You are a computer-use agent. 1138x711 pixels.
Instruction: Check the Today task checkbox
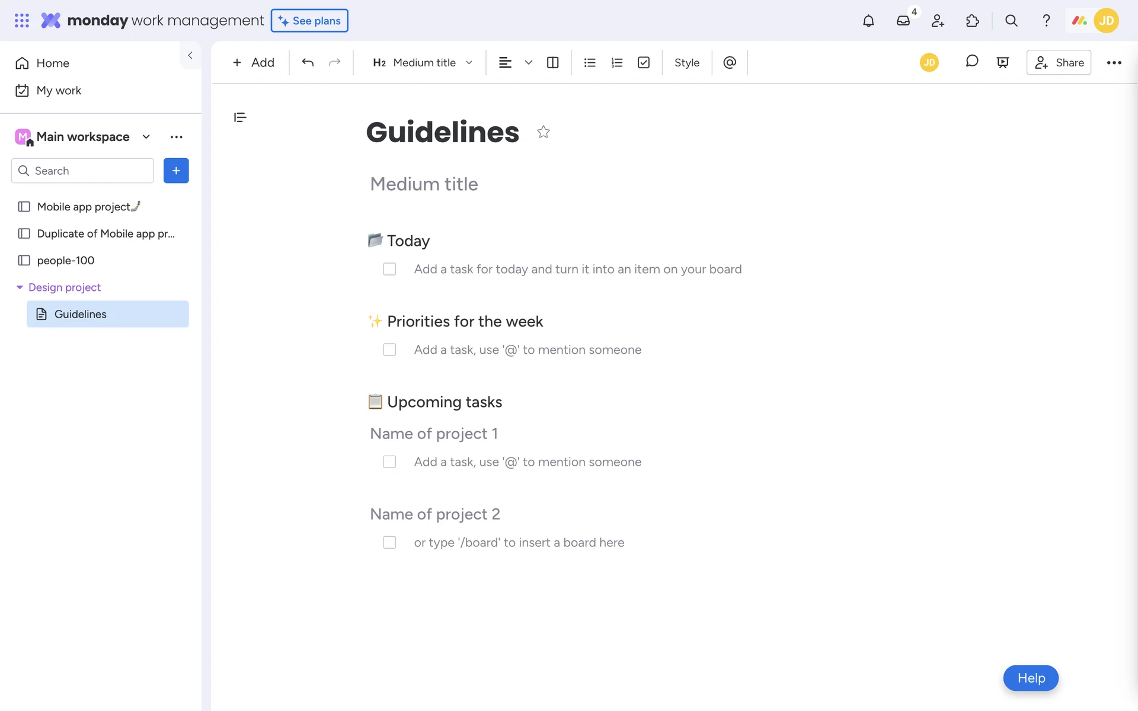click(389, 269)
